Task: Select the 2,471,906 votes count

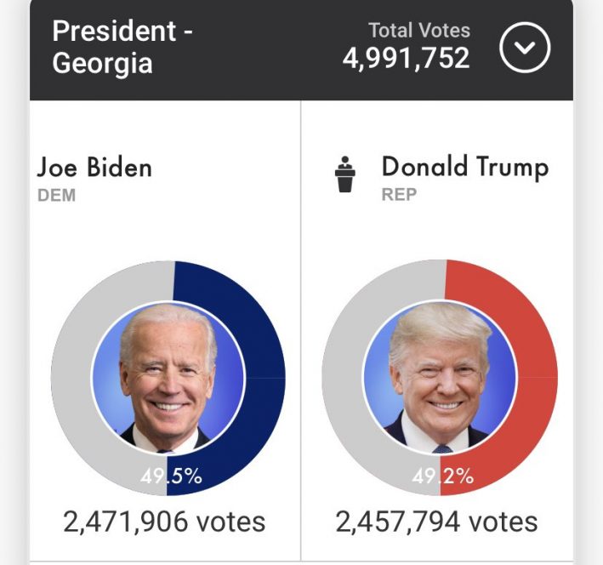Action: 164,521
